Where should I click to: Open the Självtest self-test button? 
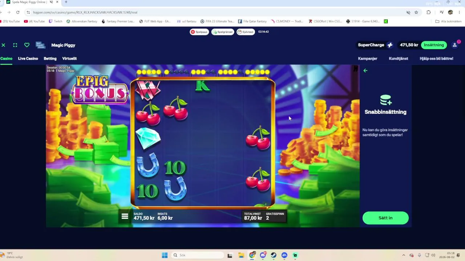pos(246,32)
